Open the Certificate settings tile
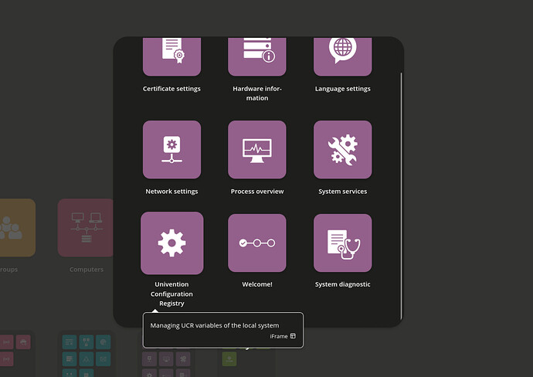 [x=171, y=56]
